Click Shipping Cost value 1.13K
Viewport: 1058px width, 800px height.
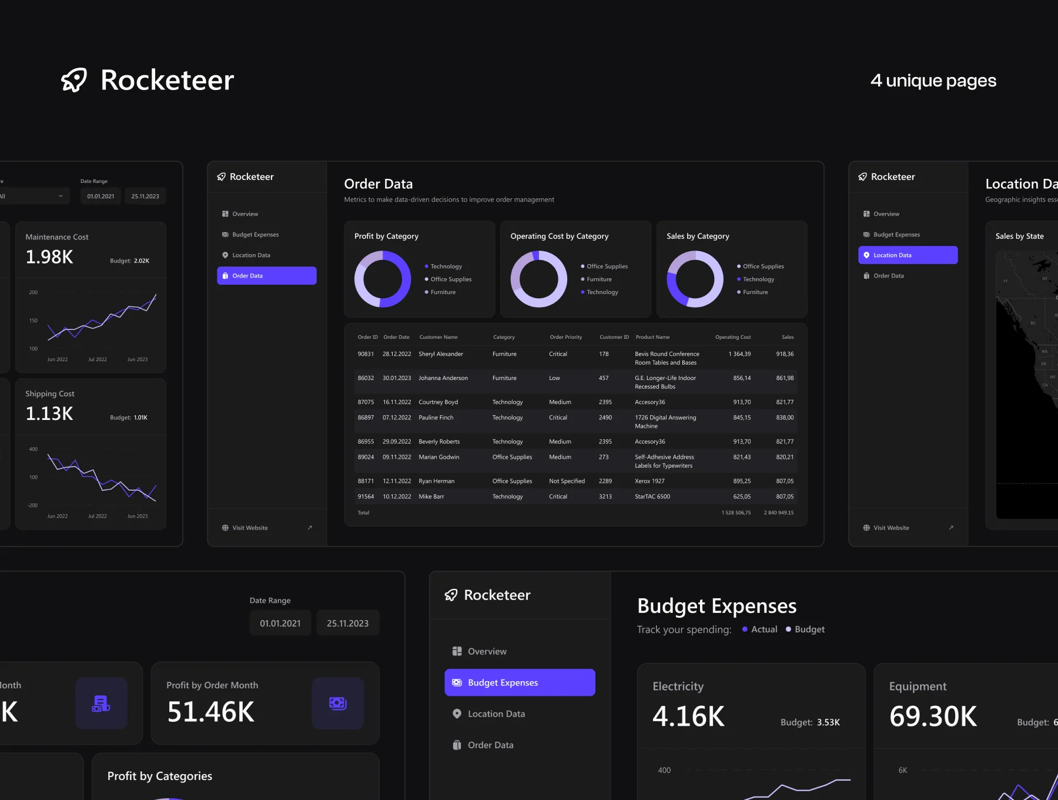point(49,414)
